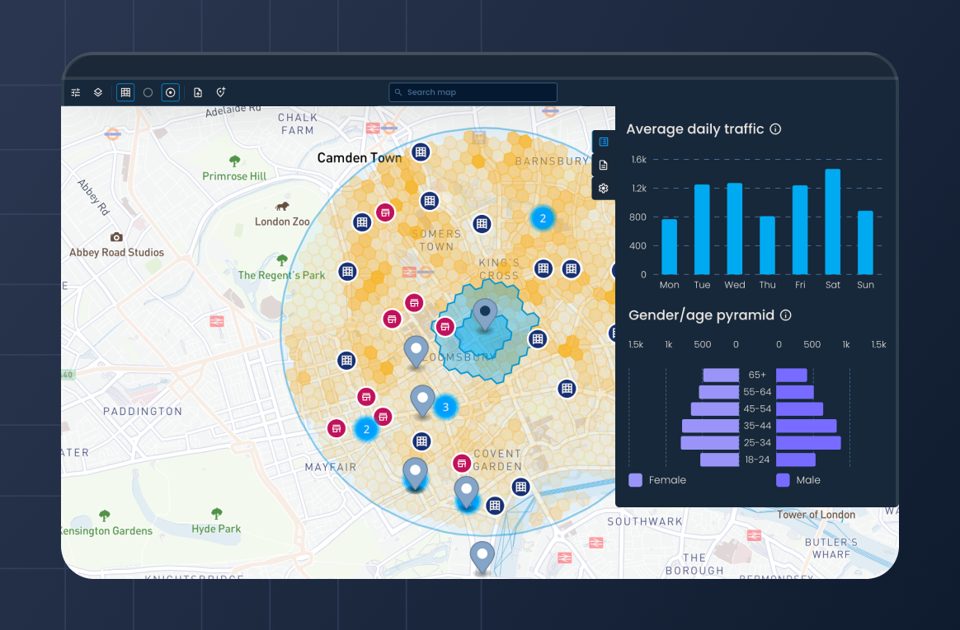Image resolution: width=960 pixels, height=630 pixels.
Task: Click the 'Camden Town' map label
Action: pos(360,157)
